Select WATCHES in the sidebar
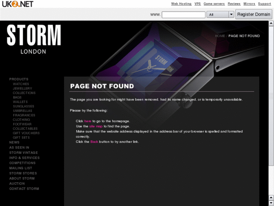 [x=21, y=84]
